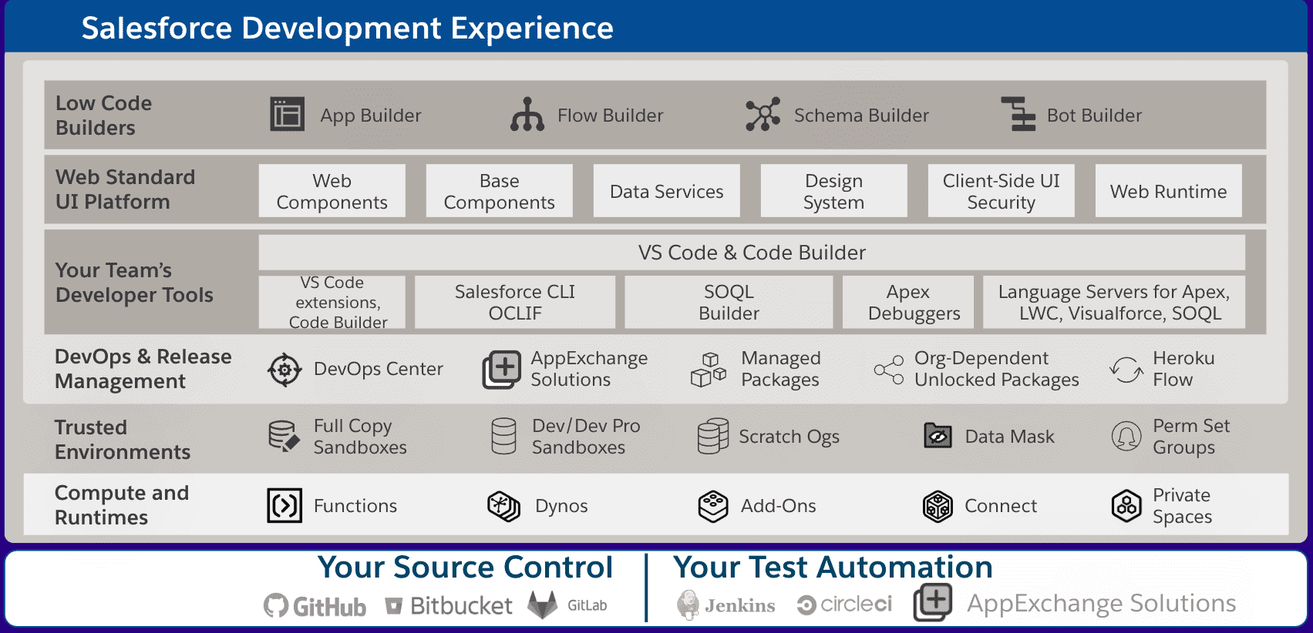This screenshot has width=1313, height=633.
Task: Open the Web Components box
Action: [332, 191]
